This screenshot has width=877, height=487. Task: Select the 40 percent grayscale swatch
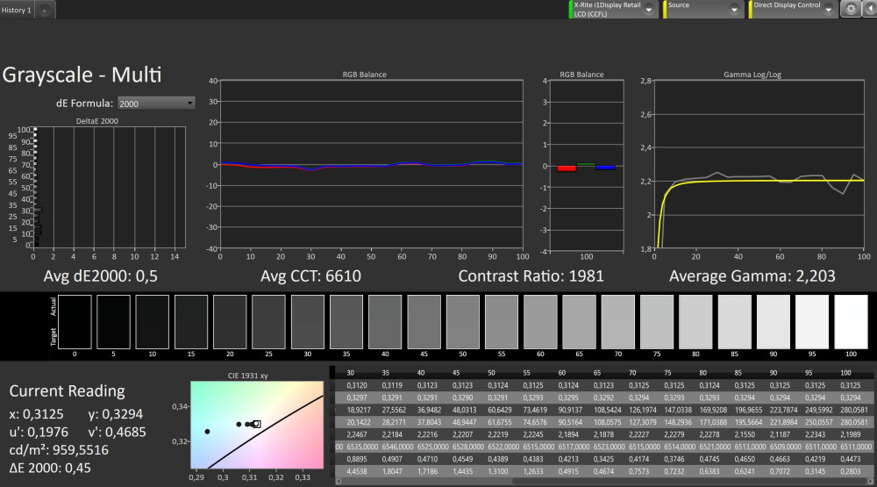coord(385,322)
